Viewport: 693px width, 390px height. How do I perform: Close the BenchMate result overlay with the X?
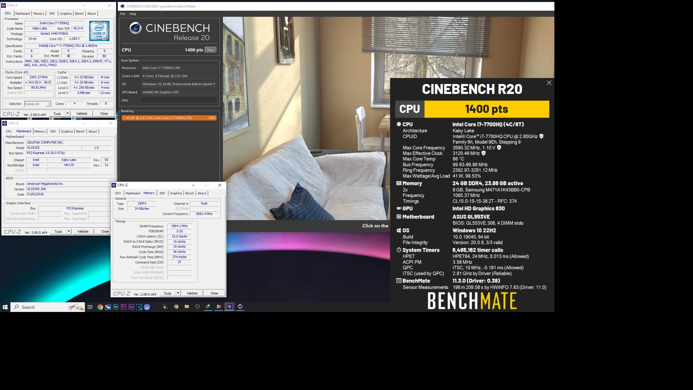click(x=549, y=83)
